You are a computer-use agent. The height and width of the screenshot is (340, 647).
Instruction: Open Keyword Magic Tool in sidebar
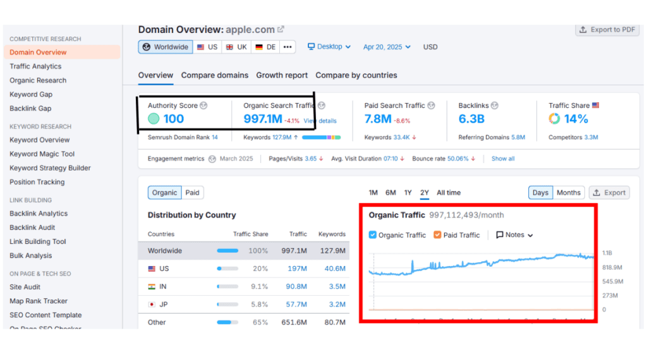pos(42,154)
